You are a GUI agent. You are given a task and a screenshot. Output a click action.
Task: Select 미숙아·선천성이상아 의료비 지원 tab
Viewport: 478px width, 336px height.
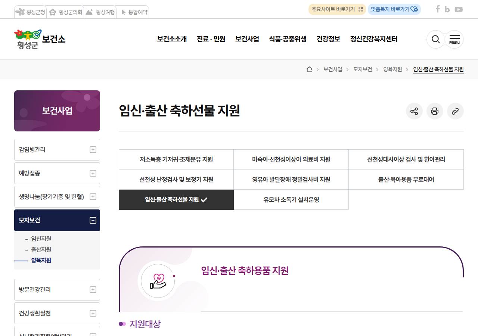point(291,159)
